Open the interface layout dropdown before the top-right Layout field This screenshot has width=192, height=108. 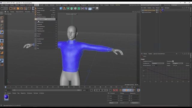(151, 5)
